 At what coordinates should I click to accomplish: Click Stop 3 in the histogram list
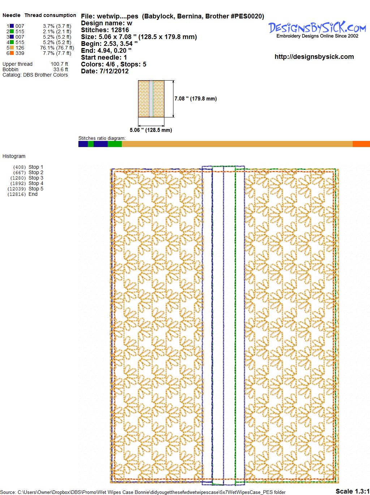click(36, 178)
